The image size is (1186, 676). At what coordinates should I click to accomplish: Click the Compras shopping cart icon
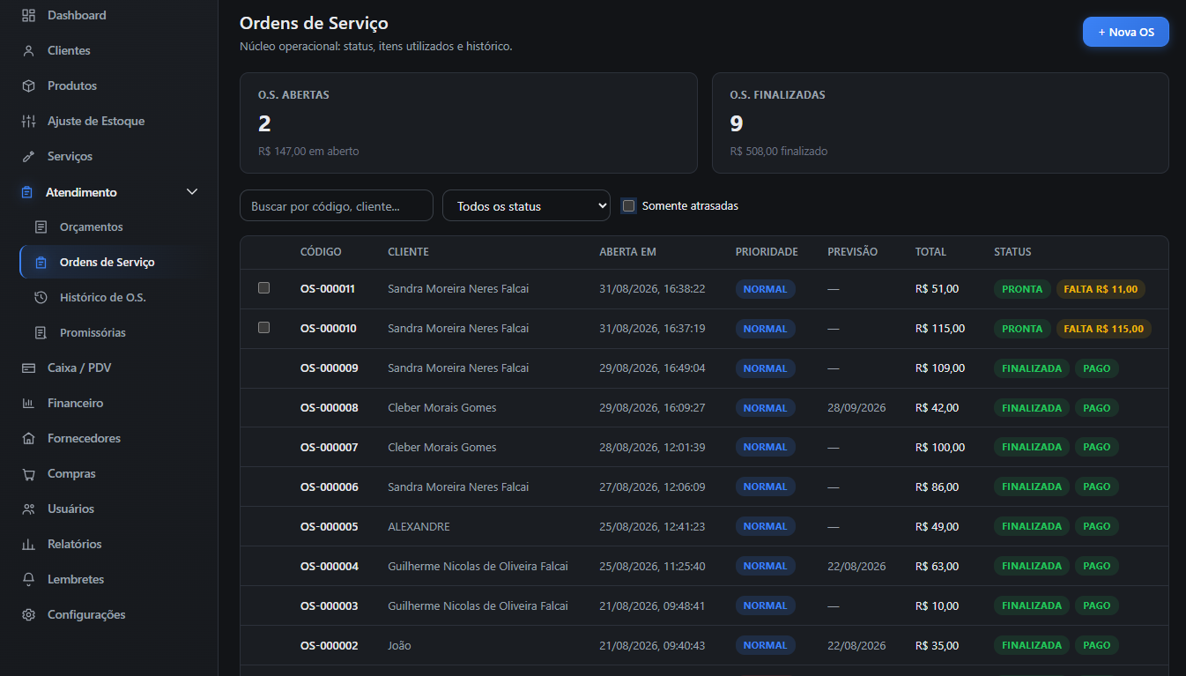[29, 473]
